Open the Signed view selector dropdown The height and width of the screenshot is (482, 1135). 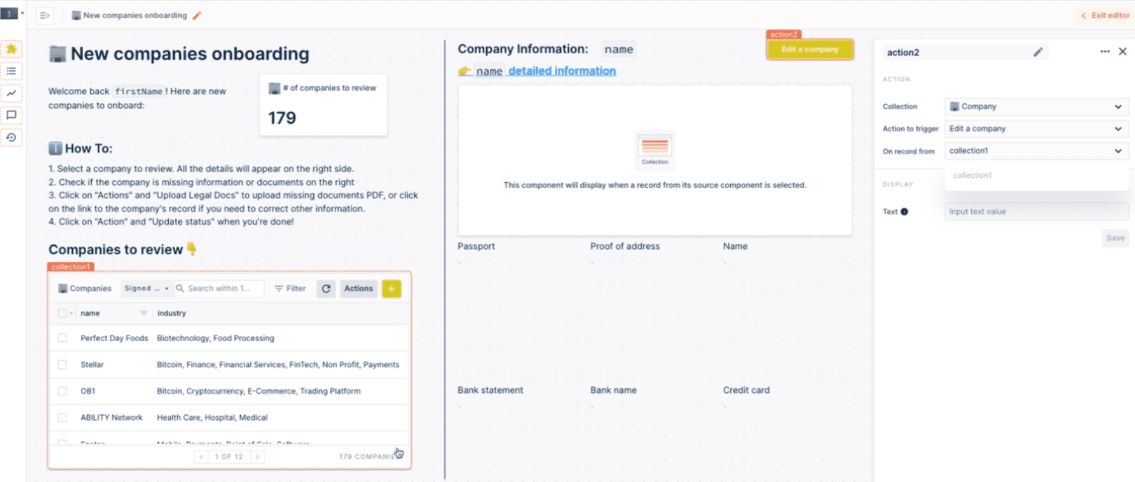coord(146,289)
